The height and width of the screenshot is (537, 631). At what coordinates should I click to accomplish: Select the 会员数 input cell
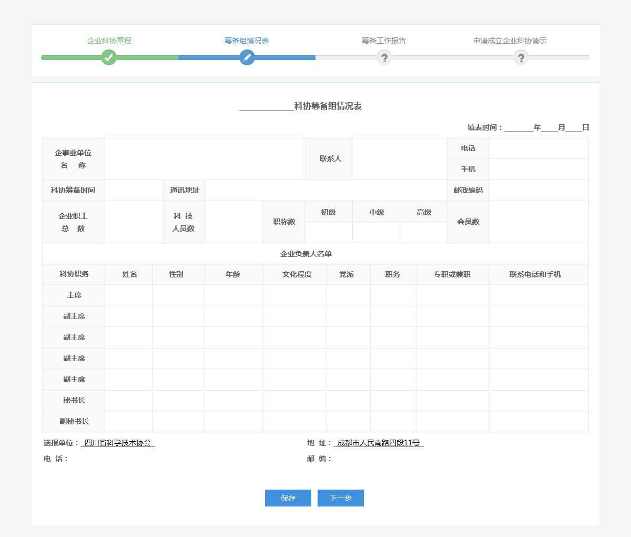click(538, 222)
